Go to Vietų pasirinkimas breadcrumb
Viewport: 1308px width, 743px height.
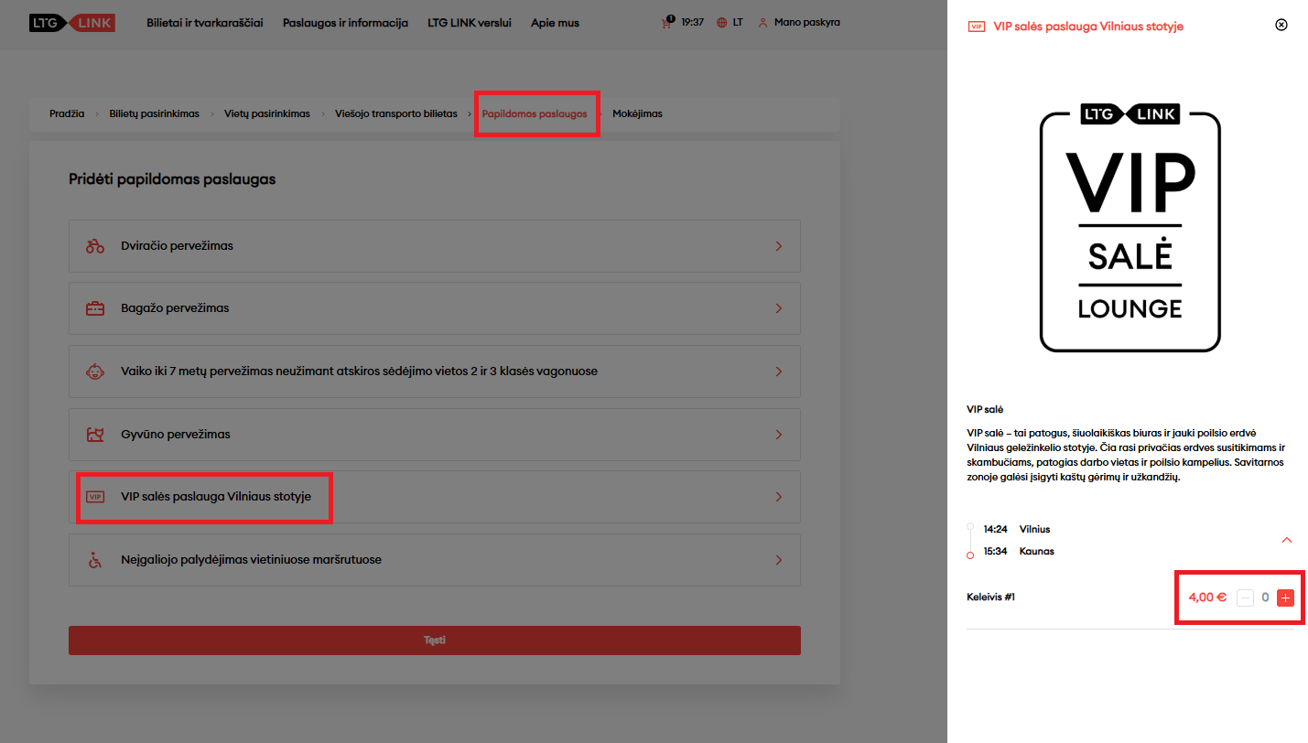pos(266,113)
